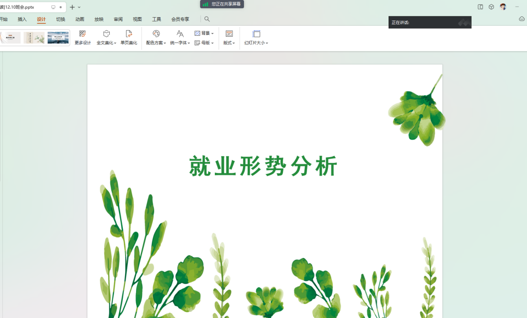Switch to the 审阅 review tab
The width and height of the screenshot is (527, 318).
click(x=118, y=19)
